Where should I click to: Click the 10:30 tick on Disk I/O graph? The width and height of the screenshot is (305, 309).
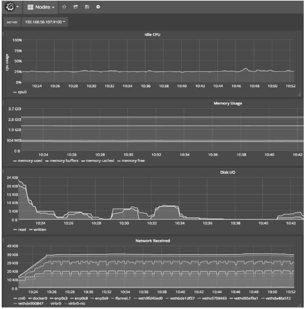click(x=124, y=223)
